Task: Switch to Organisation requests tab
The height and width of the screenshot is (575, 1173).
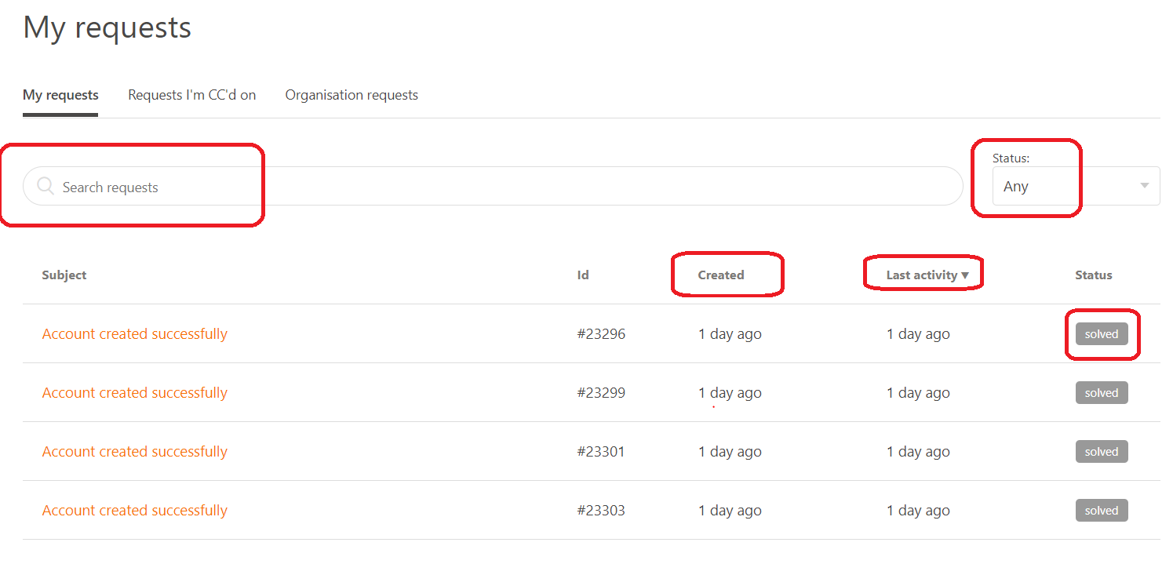Action: click(352, 95)
